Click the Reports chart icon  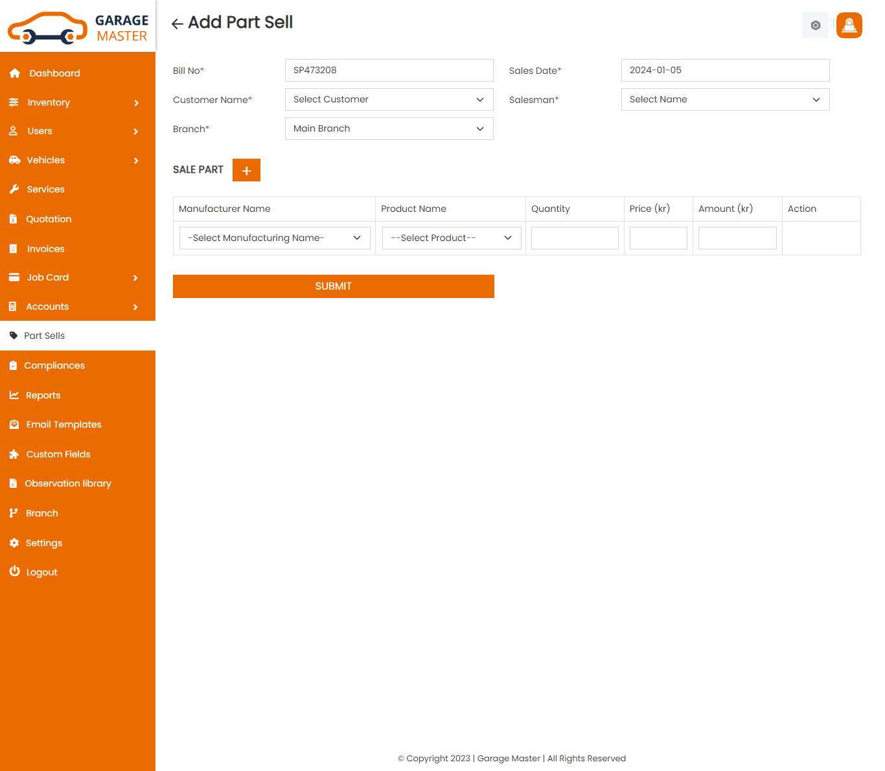(14, 395)
